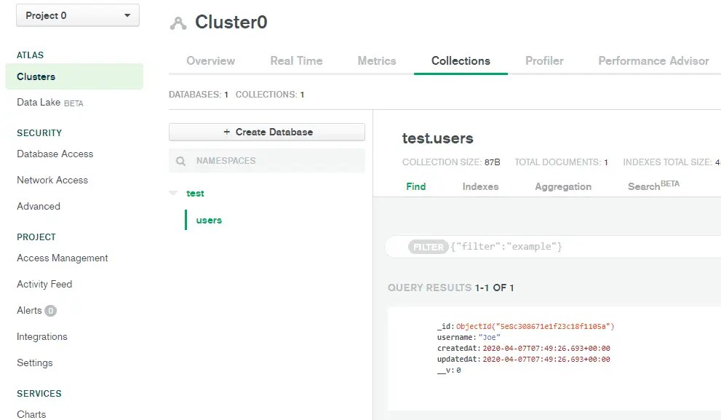721x420 pixels.
Task: Go to Database Access
Action: click(55, 154)
